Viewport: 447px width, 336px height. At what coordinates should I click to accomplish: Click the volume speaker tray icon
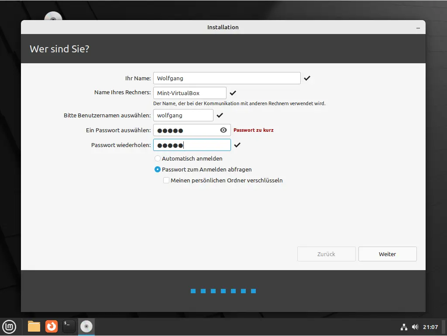tap(415, 327)
